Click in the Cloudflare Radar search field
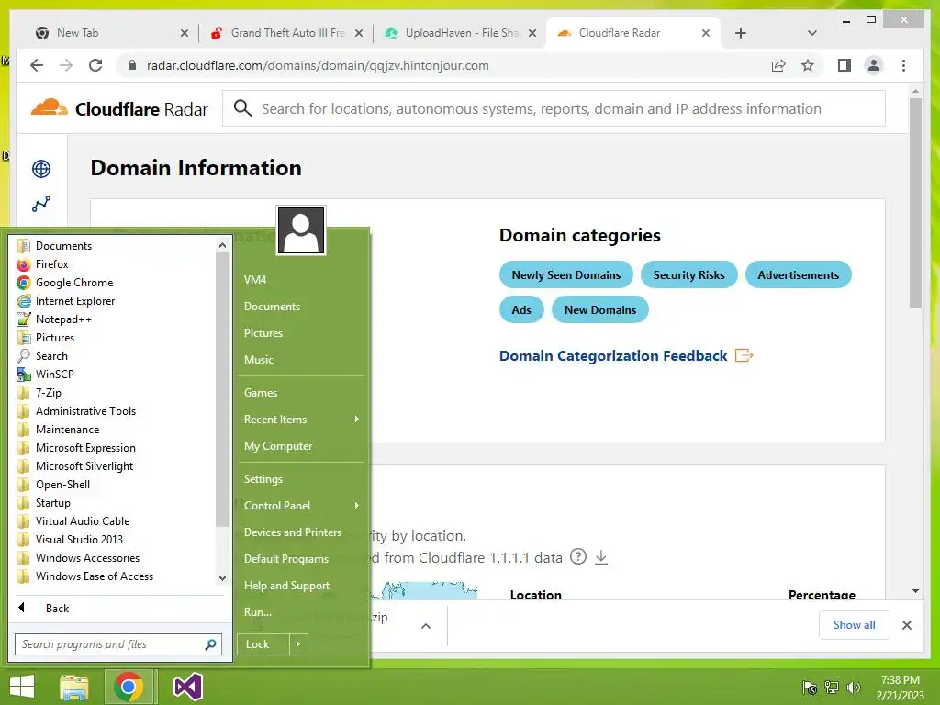 pos(554,108)
